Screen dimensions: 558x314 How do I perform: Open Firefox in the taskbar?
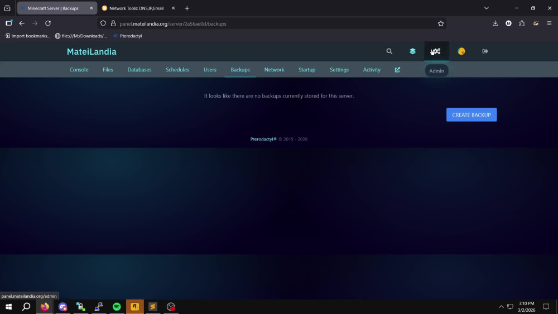click(45, 307)
